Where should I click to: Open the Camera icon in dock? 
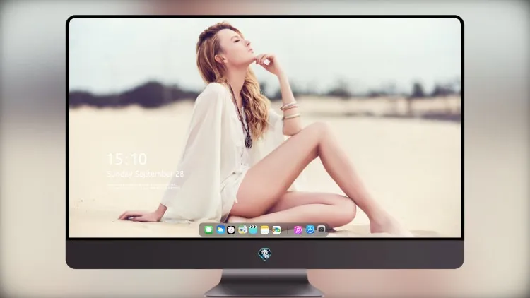pos(321,229)
